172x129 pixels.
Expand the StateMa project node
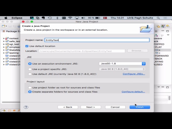pyautogui.click(x=4, y=50)
